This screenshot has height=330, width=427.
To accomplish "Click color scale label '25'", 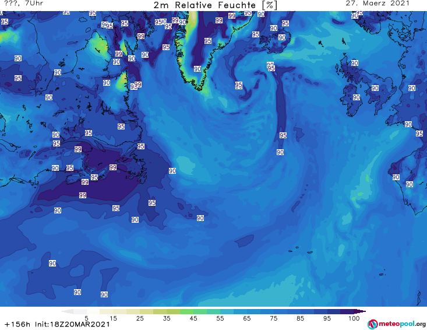I will point(140,318).
